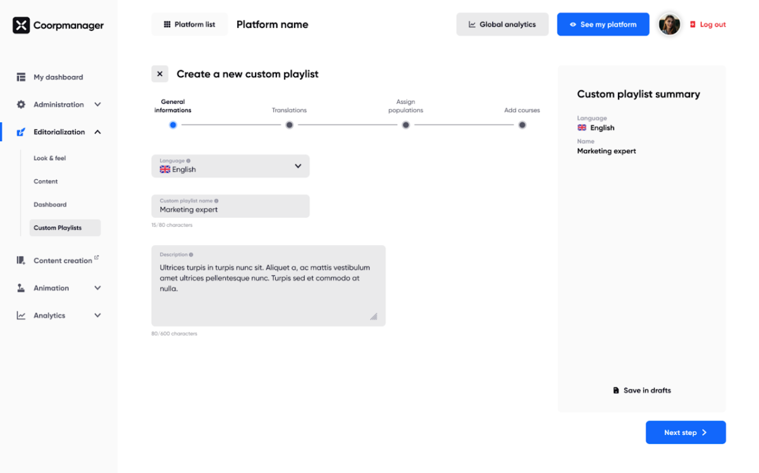Open Content creation via its sidebar icon
759x473 pixels.
(21, 260)
